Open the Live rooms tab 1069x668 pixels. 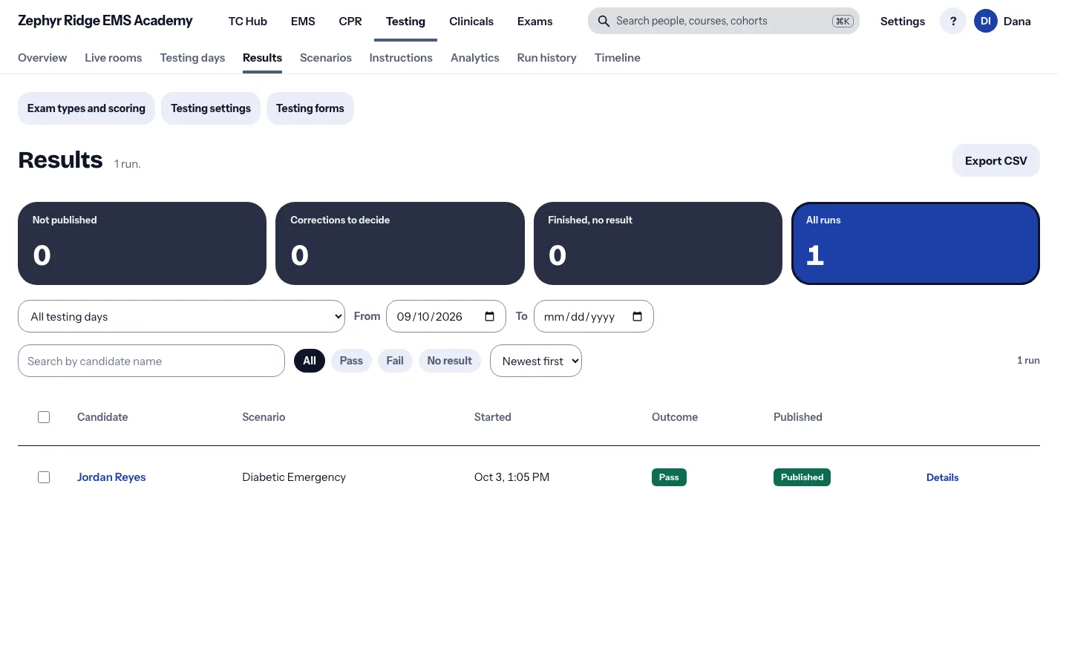click(x=113, y=58)
